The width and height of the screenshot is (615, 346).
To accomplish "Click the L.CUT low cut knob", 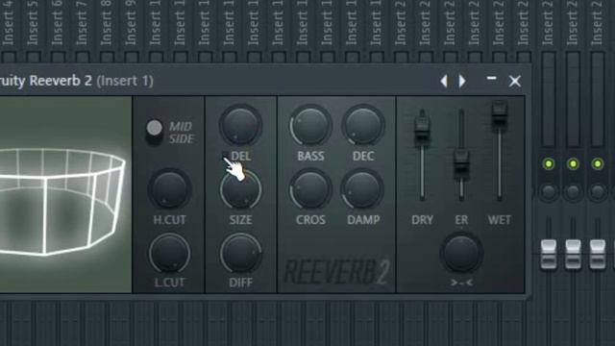I will pyautogui.click(x=169, y=254).
